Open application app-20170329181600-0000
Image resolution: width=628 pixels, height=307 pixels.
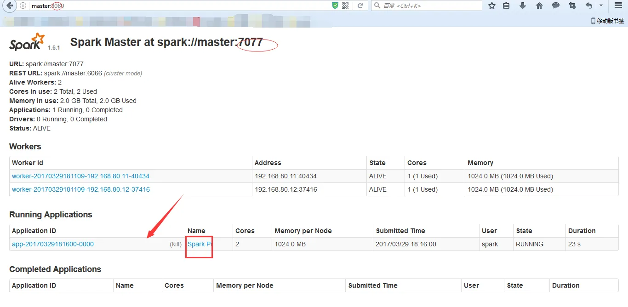53,244
